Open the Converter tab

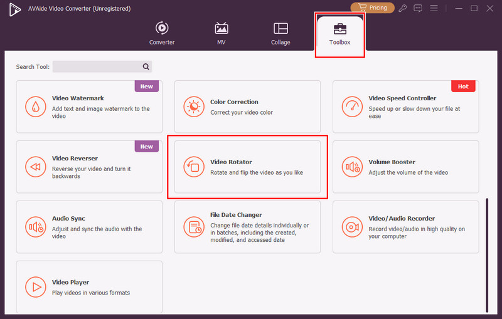[x=162, y=33]
